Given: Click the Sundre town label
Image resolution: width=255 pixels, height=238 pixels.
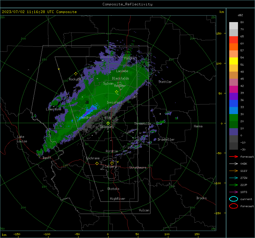Looking at the screenshot, I should tap(86, 117).
